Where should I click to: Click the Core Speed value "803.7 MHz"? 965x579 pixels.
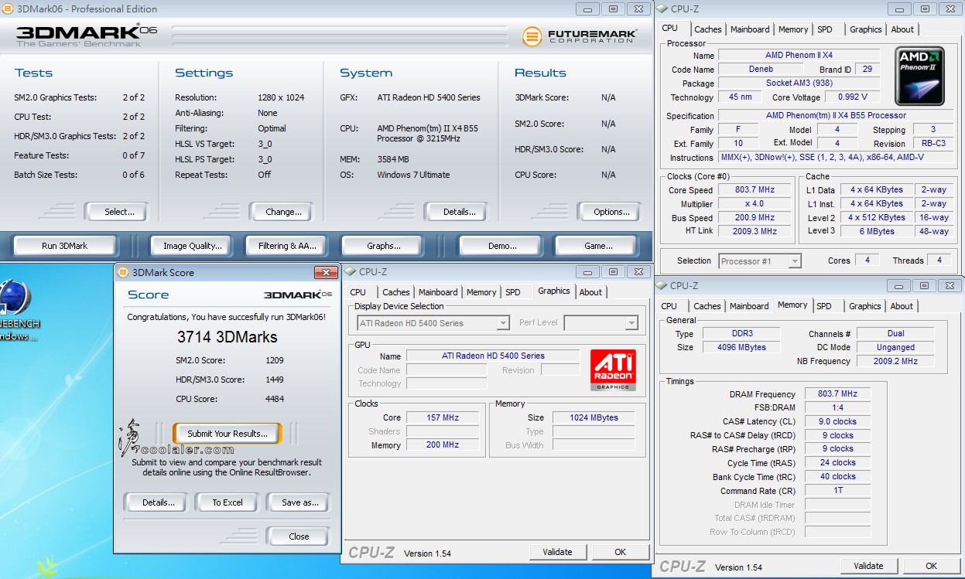[x=755, y=190]
